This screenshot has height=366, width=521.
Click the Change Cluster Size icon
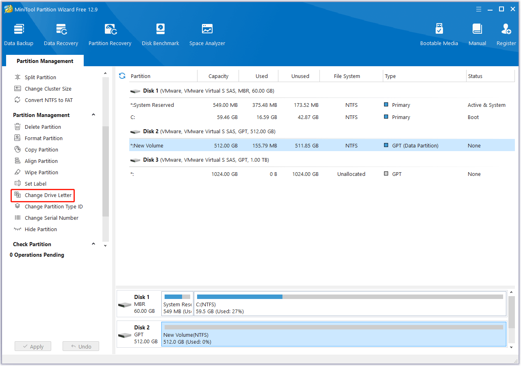[x=17, y=89]
